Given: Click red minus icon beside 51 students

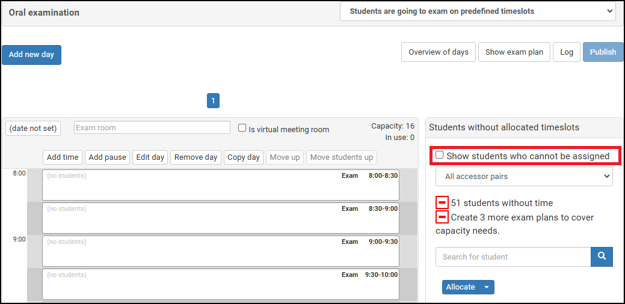Looking at the screenshot, I should click(x=442, y=203).
